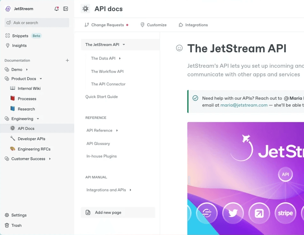Select Developer APIs in sidebar
The image size is (304, 235).
point(31,139)
